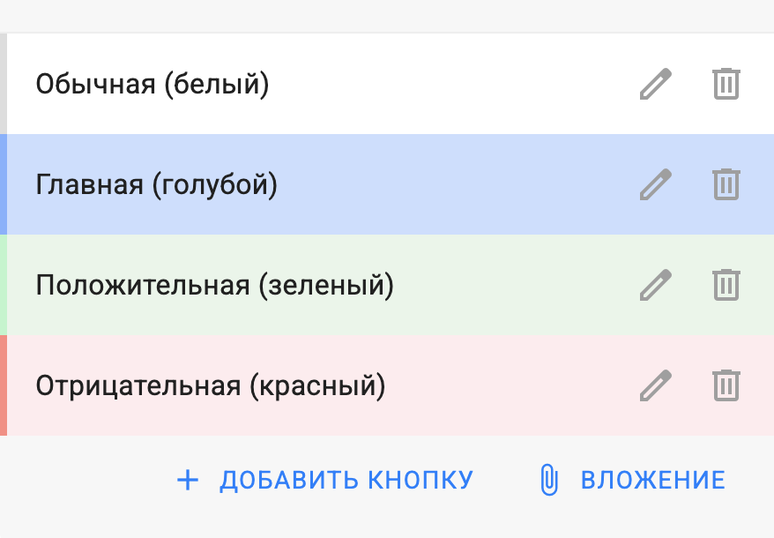Click the gray color strip on the left
The image size is (774, 538).
pyautogui.click(x=4, y=84)
